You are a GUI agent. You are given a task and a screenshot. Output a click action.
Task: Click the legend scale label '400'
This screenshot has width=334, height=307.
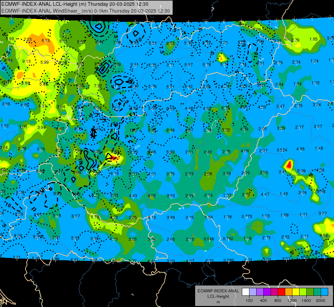pyautogui.click(x=263, y=301)
